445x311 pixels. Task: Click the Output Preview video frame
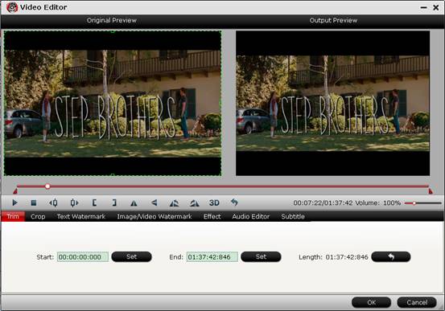pos(332,103)
